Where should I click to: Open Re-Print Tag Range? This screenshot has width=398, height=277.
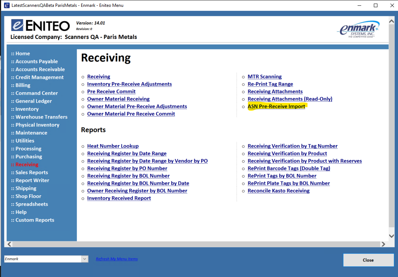point(270,84)
